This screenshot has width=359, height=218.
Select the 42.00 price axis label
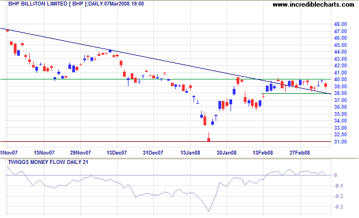340,66
